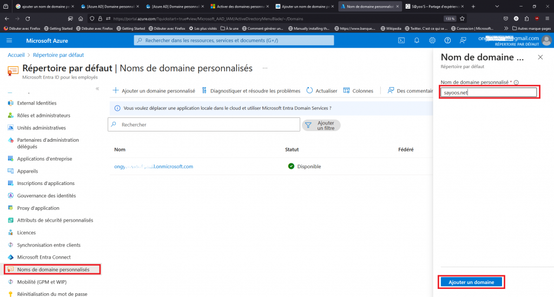Click the onmicrosoft.com domain link

coord(154,167)
